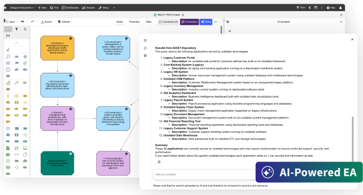Expand the chevron after Setup in top bar
The image size is (363, 195).
(114, 7)
